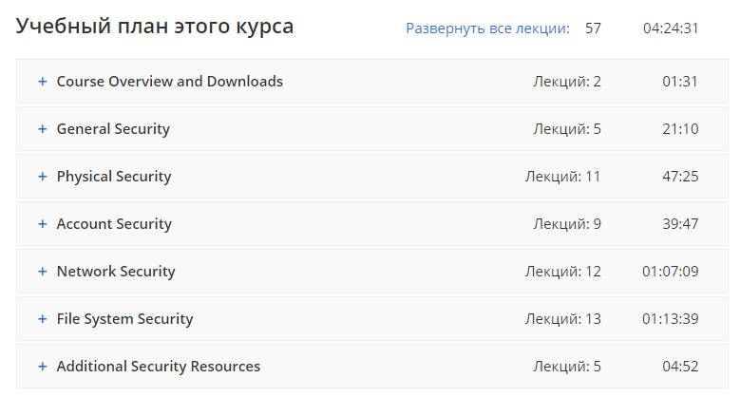Click "Развернуть все лекции" link

(487, 28)
